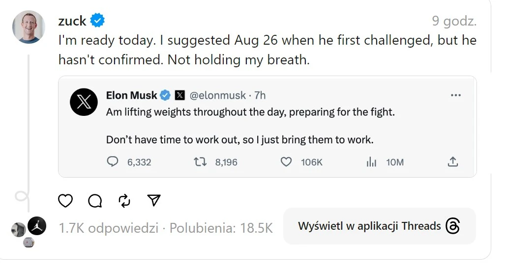This screenshot has width=506, height=270.
Task: Open the three-dot more menu on tweet
Action: click(x=456, y=95)
